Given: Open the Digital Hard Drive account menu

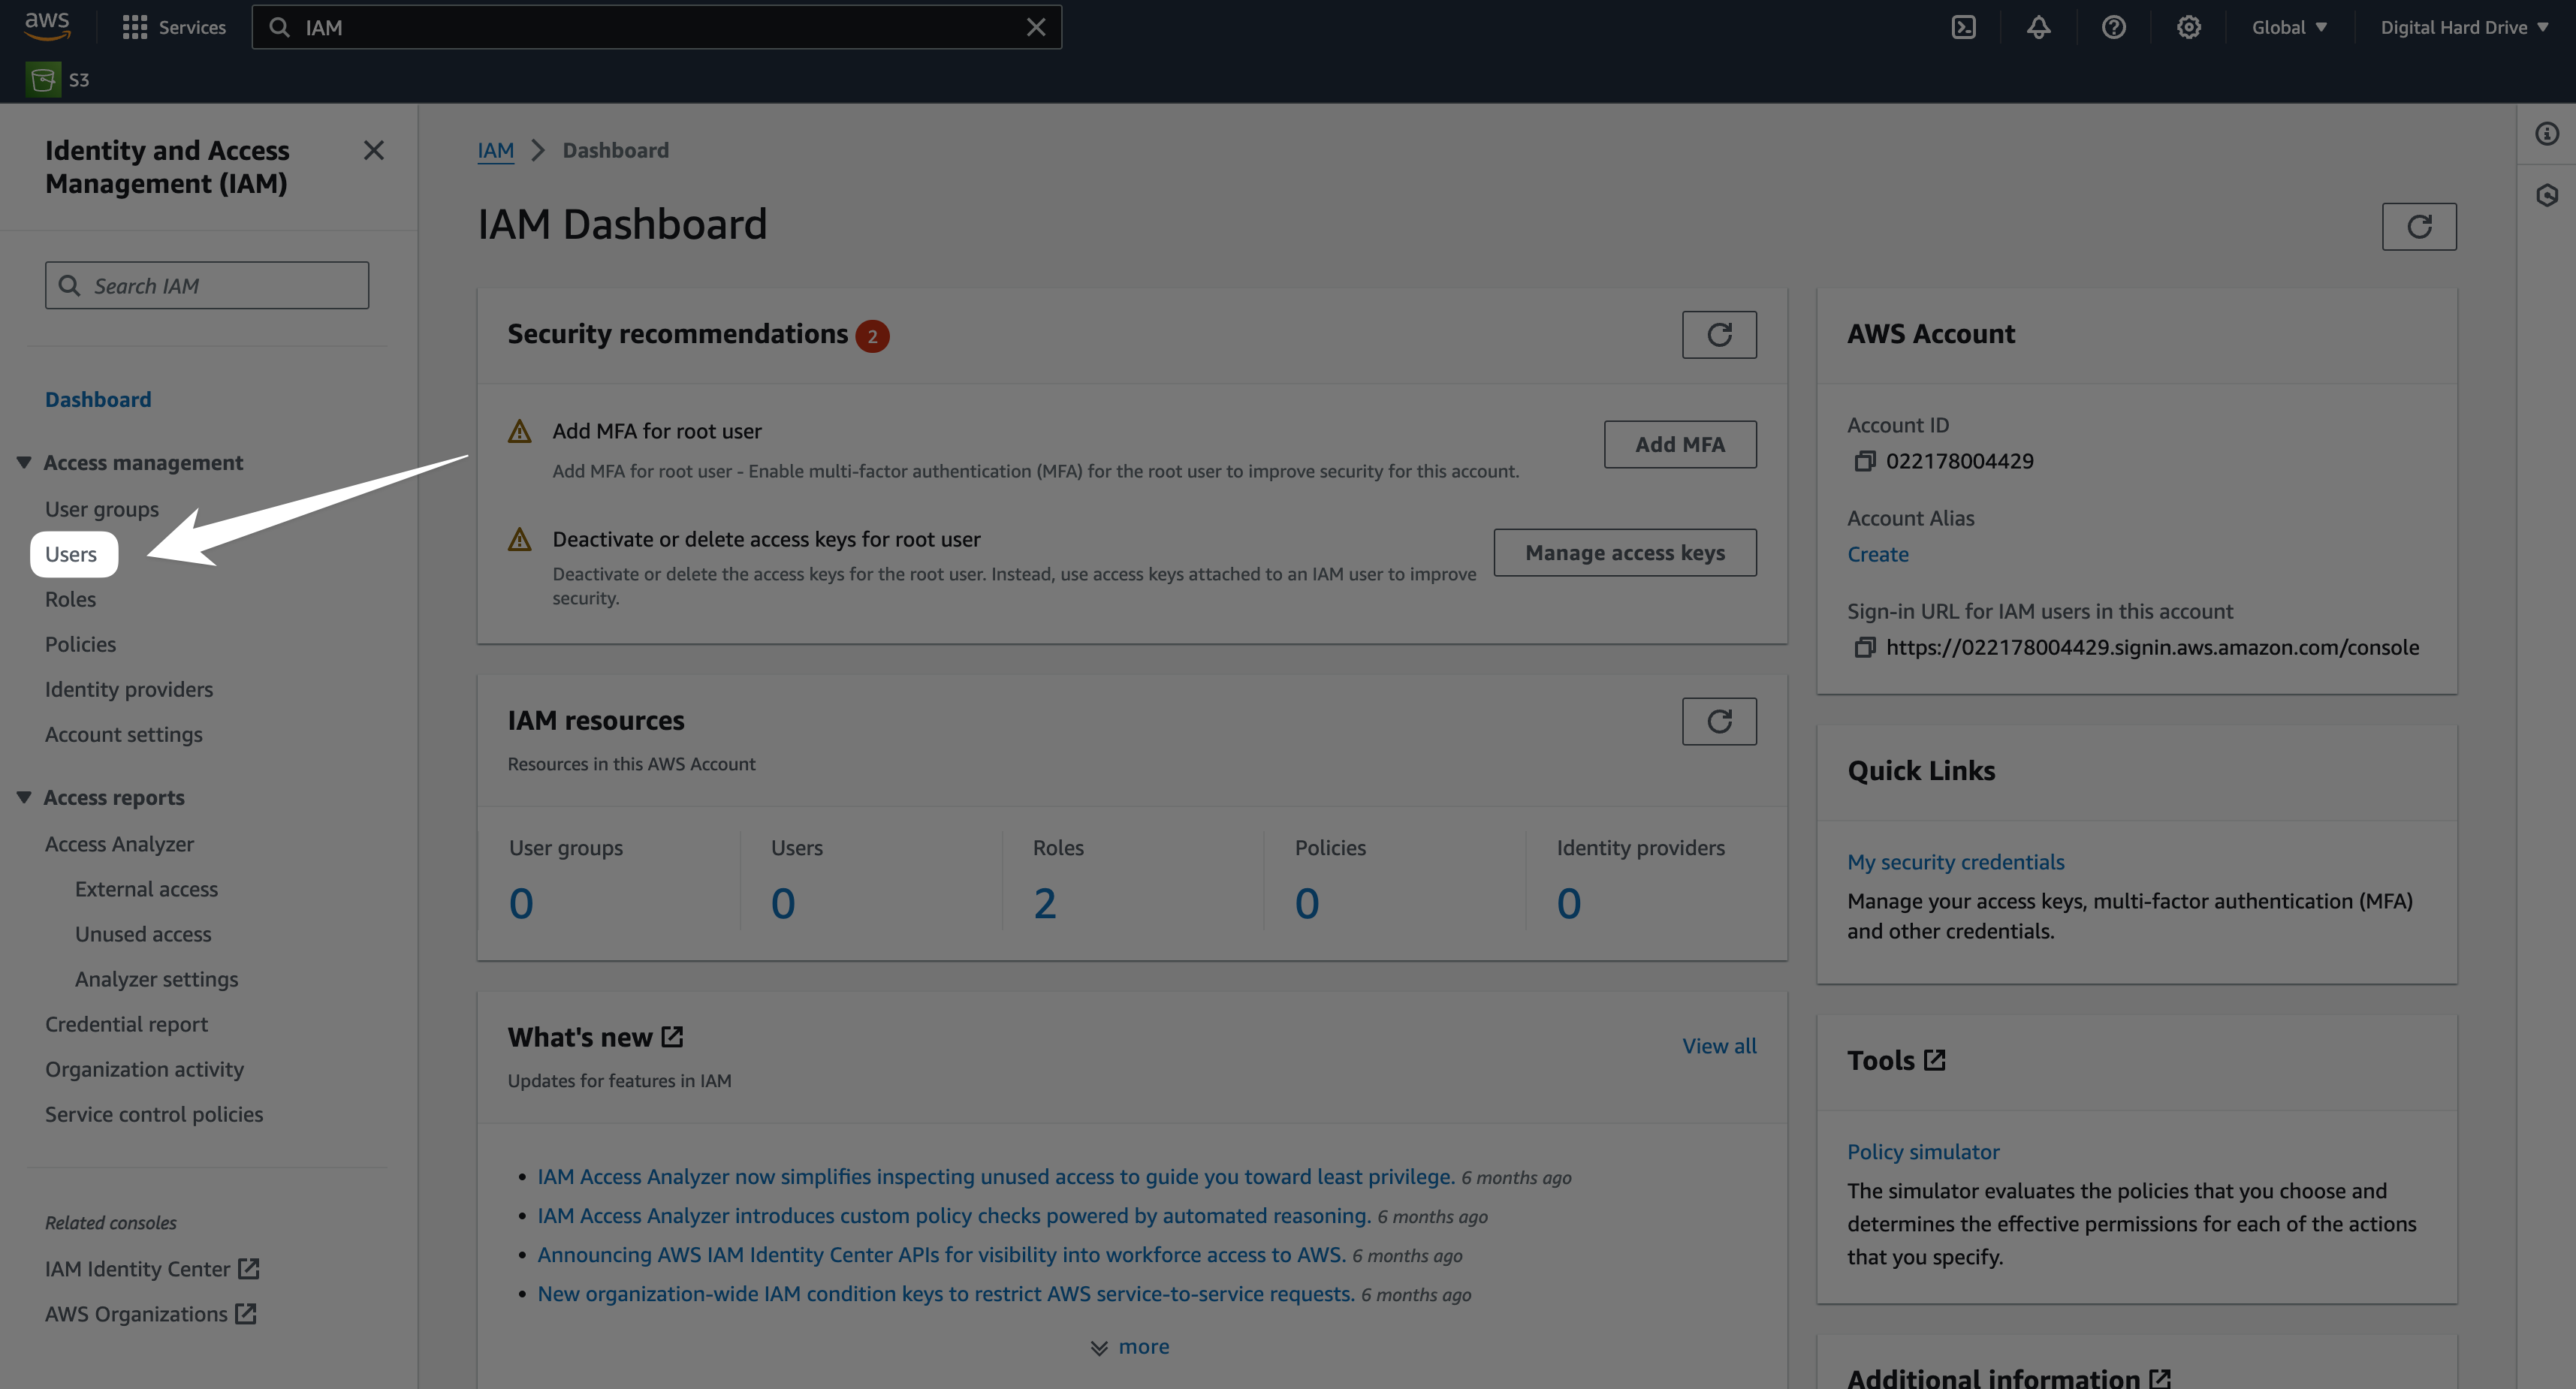Looking at the screenshot, I should pyautogui.click(x=2462, y=27).
